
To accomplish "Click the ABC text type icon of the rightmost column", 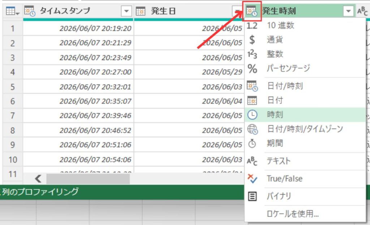I will click(x=362, y=11).
